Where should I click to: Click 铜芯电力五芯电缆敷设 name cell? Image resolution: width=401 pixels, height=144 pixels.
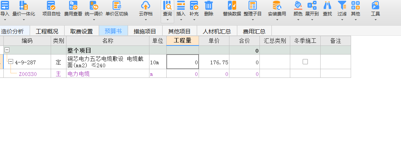[x=108, y=62]
